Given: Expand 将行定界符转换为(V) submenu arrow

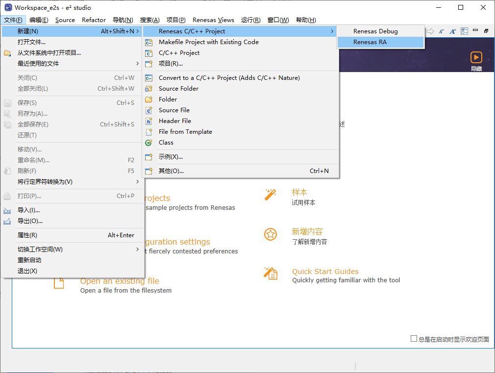Looking at the screenshot, I should coord(138,182).
